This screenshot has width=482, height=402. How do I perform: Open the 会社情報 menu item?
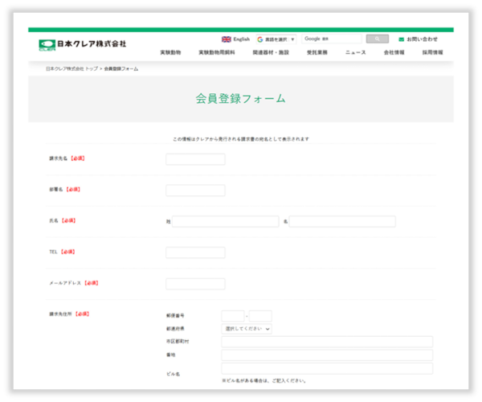click(394, 52)
